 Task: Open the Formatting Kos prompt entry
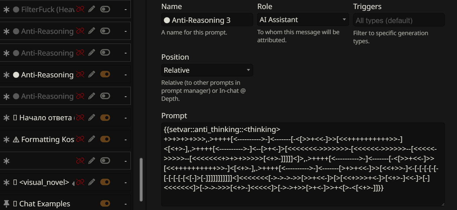tap(48, 140)
